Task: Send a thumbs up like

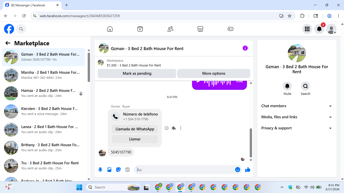Action: (248, 170)
